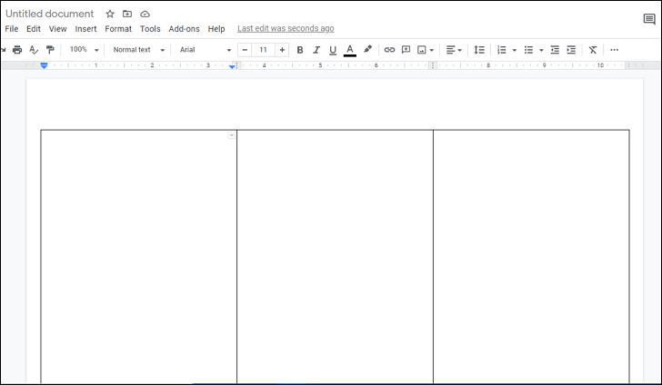Click the Clear formatting icon
Viewport: 662px width, 385px height.
[593, 50]
